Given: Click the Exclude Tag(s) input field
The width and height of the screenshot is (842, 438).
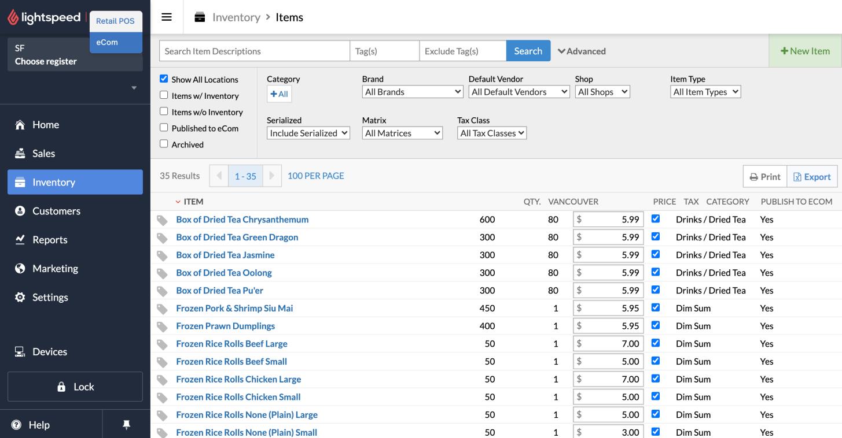Looking at the screenshot, I should tap(463, 51).
